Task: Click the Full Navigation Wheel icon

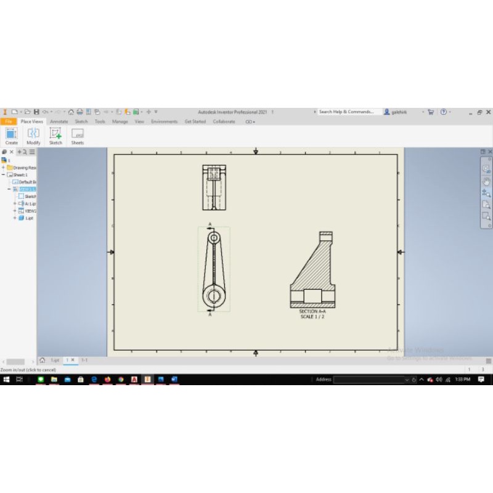Action: pyautogui.click(x=486, y=169)
